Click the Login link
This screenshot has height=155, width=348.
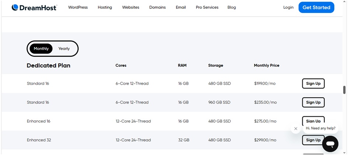click(x=288, y=7)
